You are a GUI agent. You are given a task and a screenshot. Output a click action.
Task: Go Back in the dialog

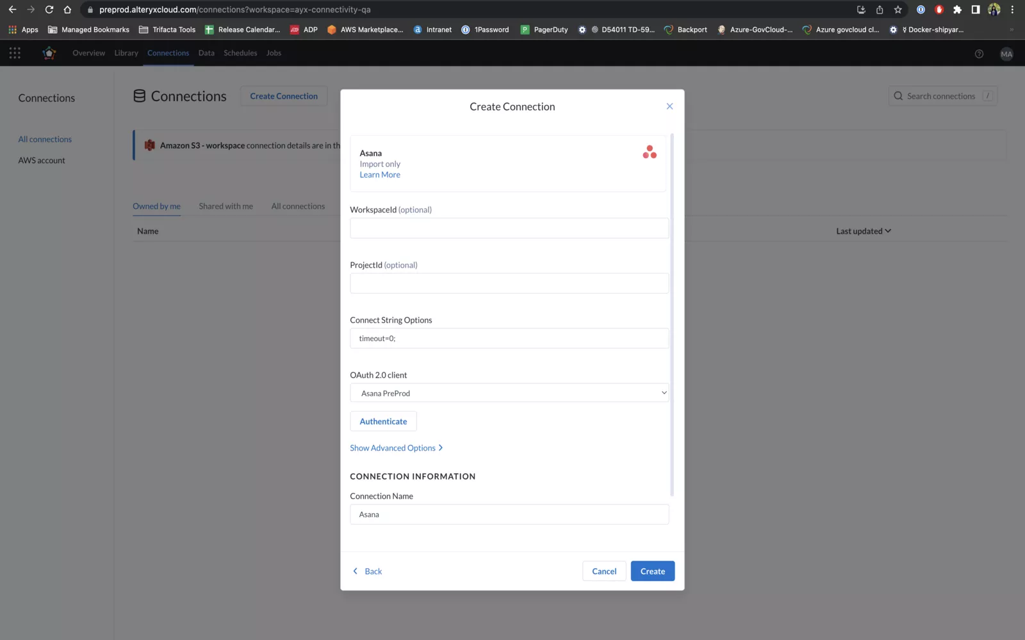coord(368,571)
